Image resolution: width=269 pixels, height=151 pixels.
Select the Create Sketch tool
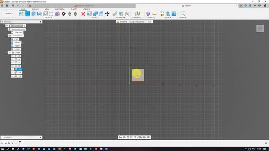pos(27,14)
